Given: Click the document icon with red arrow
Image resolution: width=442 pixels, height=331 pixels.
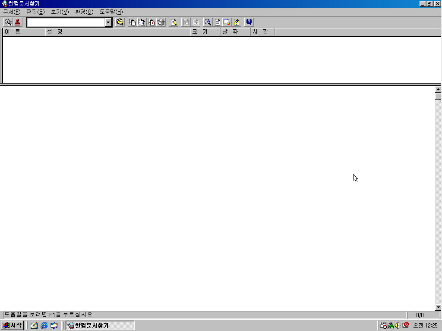Looking at the screenshot, I should (x=152, y=22).
